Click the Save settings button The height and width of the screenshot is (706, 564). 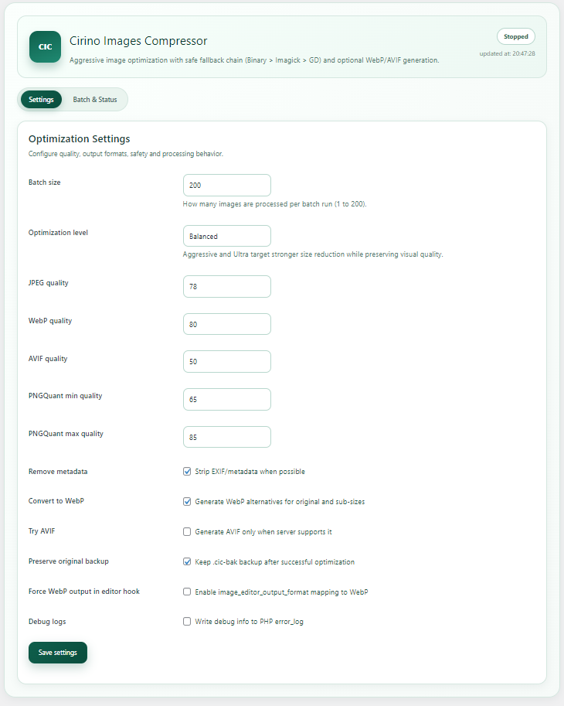(58, 653)
